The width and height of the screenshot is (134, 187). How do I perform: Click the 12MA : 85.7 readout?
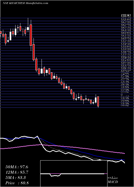coord(17,172)
